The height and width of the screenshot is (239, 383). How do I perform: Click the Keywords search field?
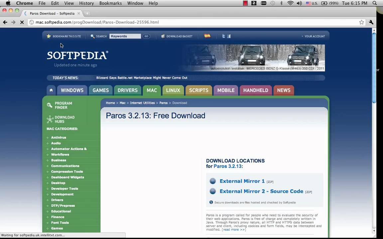[125, 36]
